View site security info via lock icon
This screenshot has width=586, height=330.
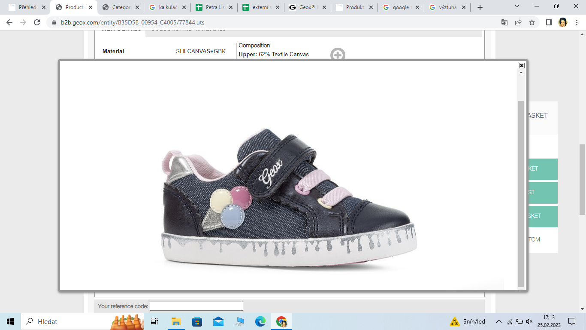[x=54, y=22]
